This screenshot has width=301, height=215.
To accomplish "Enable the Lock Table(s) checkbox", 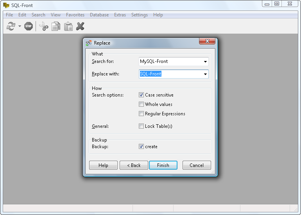I will [x=141, y=126].
